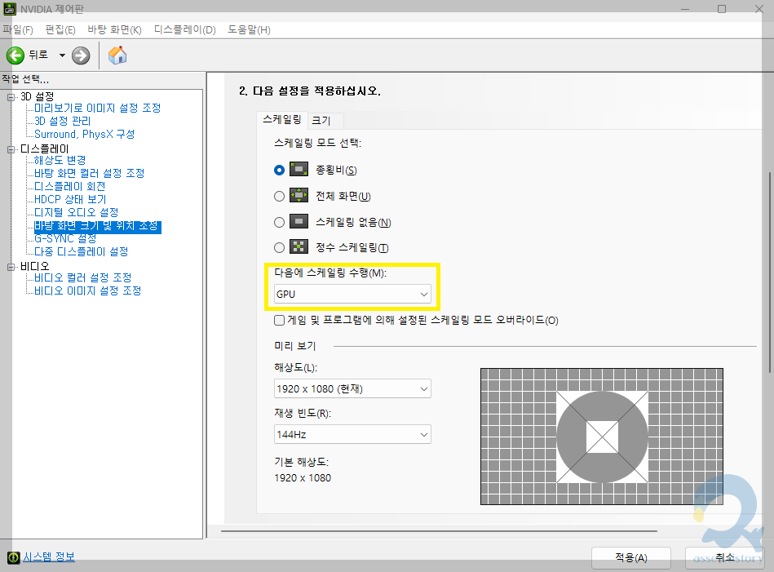
Task: Click the NVIDIA logo in title bar
Action: (x=10, y=8)
